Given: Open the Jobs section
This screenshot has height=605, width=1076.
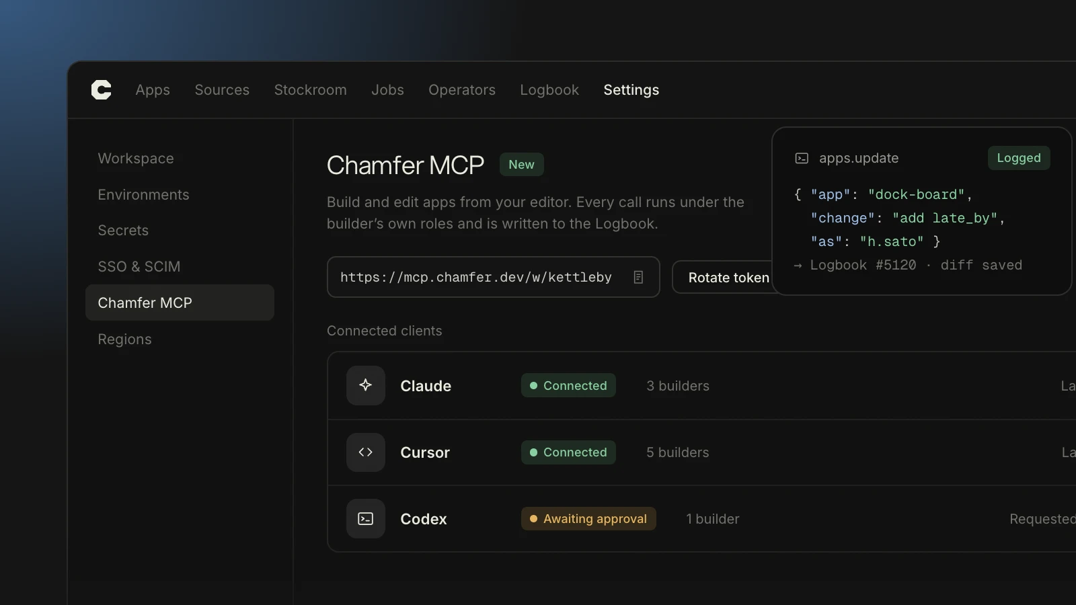Looking at the screenshot, I should pos(387,90).
